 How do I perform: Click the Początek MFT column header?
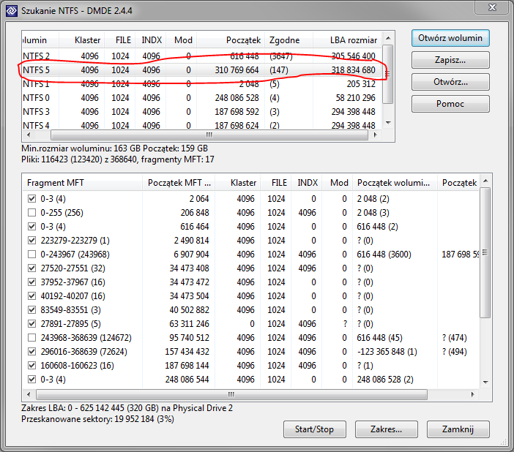point(179,182)
